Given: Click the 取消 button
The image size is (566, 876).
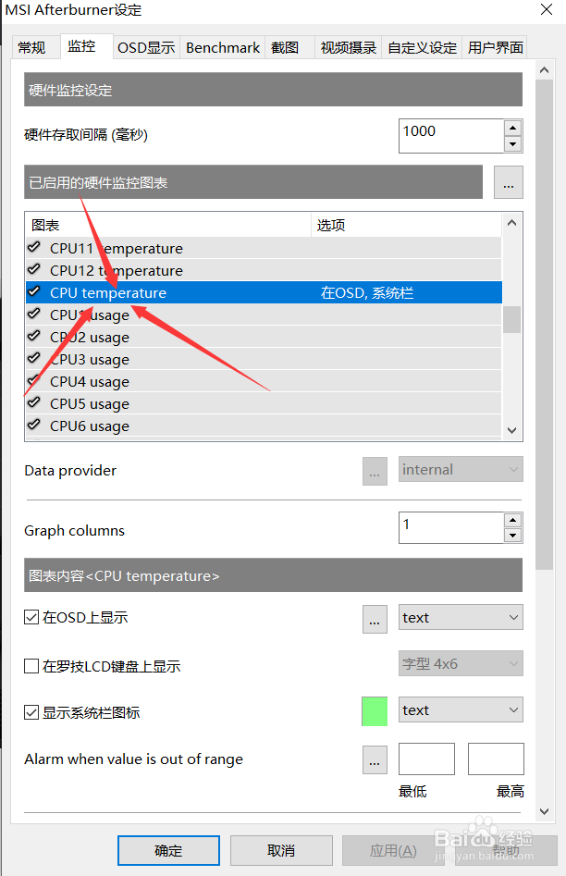Looking at the screenshot, I should [281, 850].
